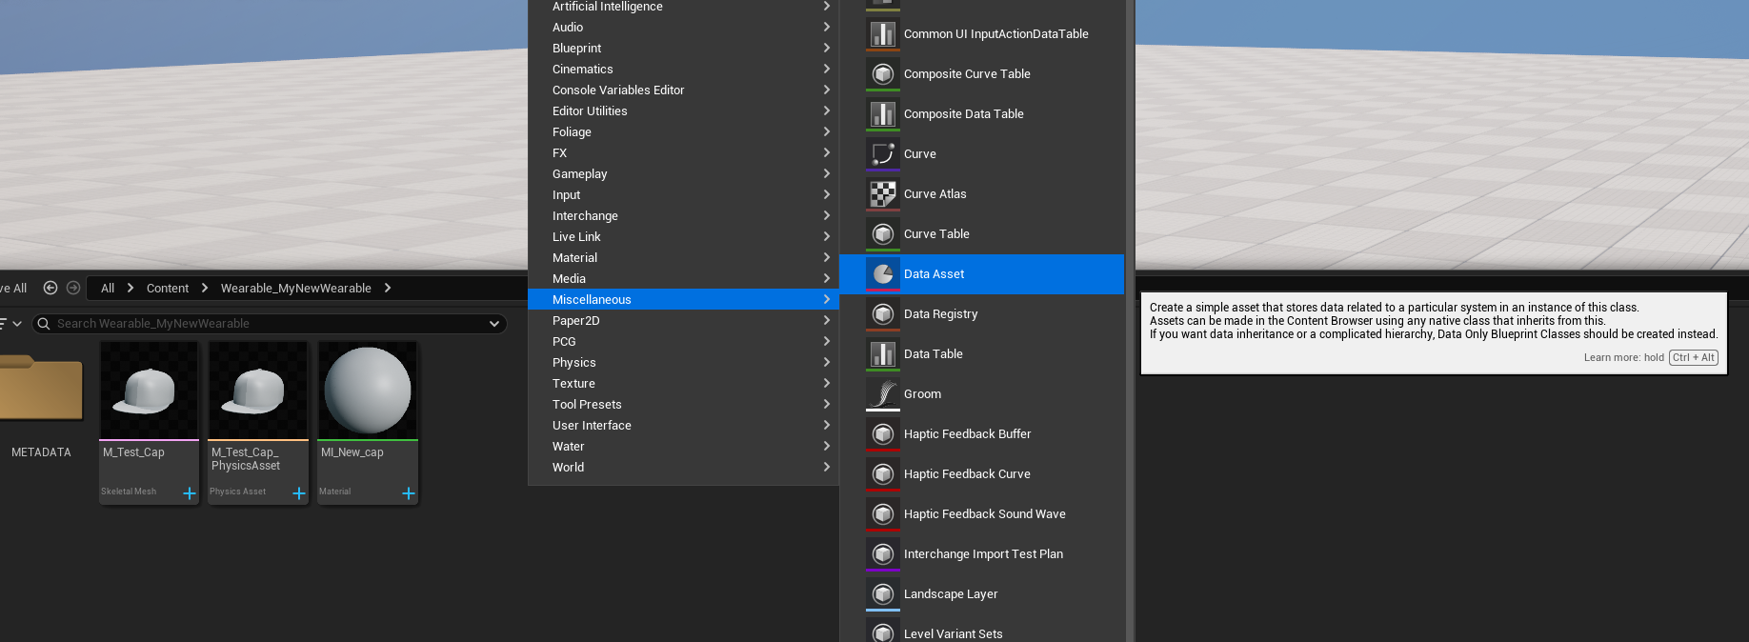The image size is (1749, 642).
Task: Click the Data Table icon
Action: pos(883,354)
